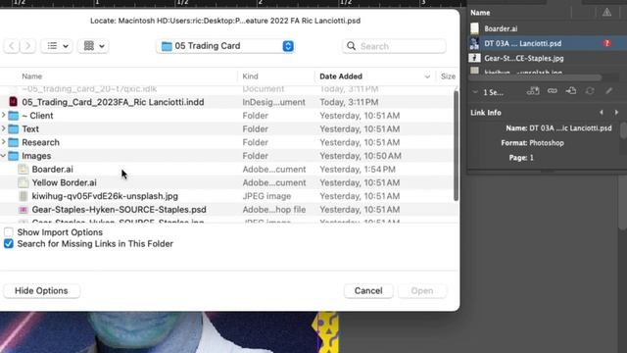This screenshot has width=627, height=353.
Task: Show next link in Link Info
Action: [x=616, y=113]
